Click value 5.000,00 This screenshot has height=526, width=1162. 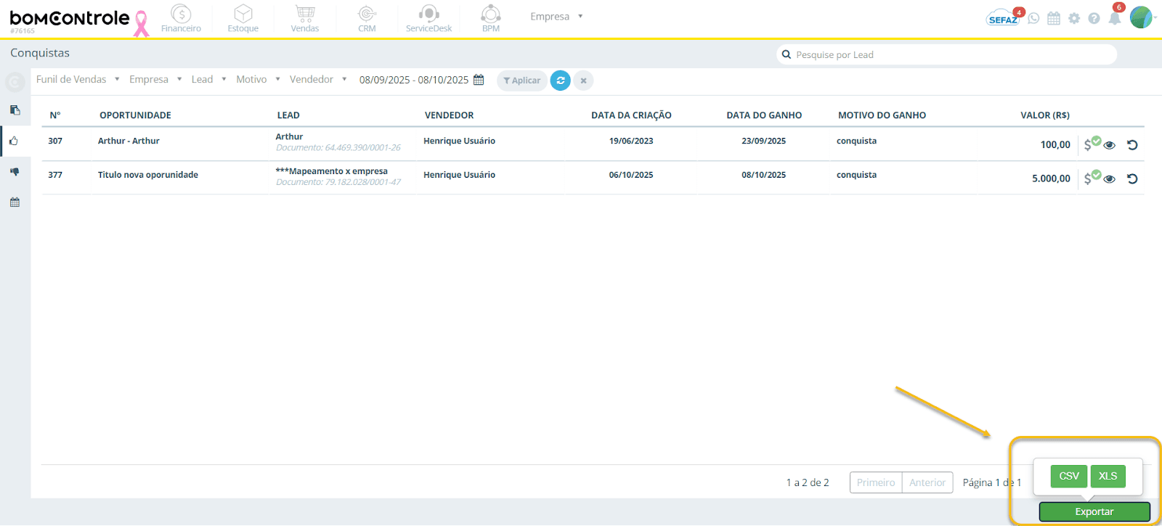point(1051,178)
